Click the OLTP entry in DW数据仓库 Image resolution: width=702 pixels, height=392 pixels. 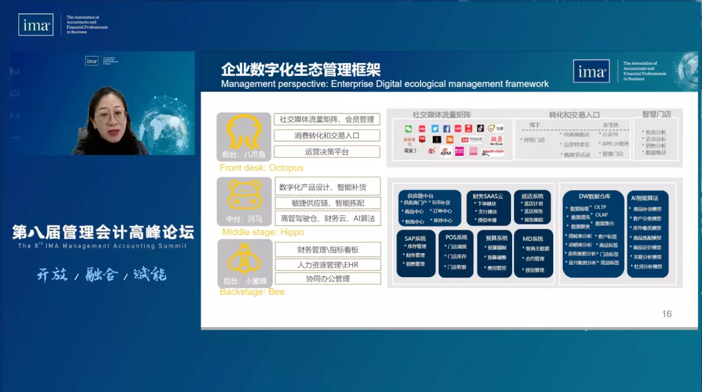(x=600, y=207)
